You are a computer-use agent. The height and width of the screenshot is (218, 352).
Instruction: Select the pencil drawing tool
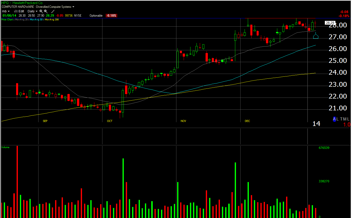point(53,11)
